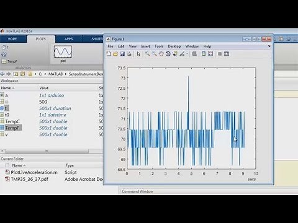
Task: Click the Hide Plot Tools icon
Action: coord(220,54)
